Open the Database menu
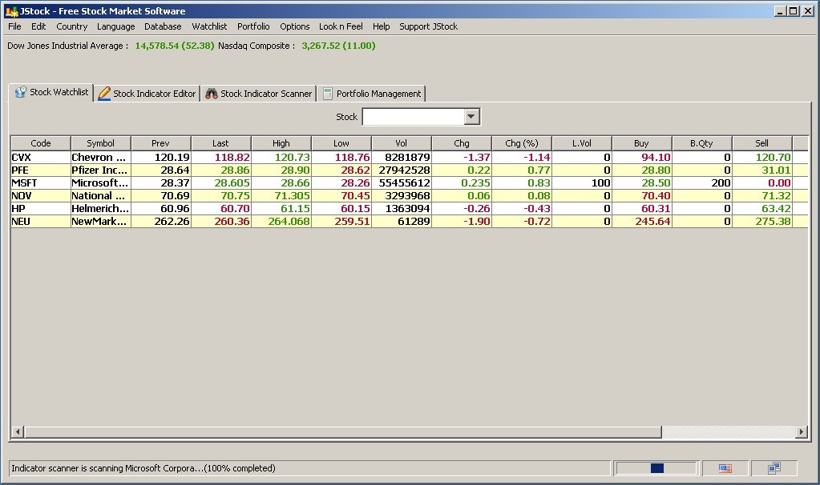The image size is (820, 485). 163,26
